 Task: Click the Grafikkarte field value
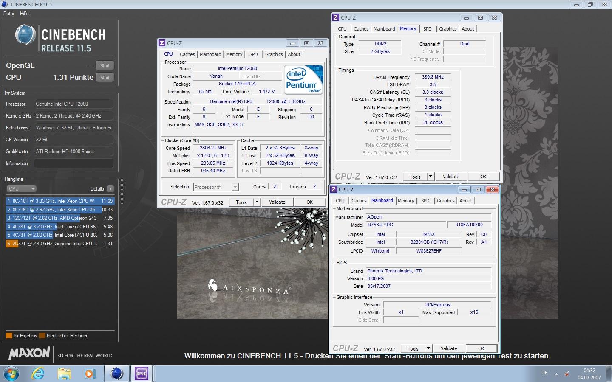click(74, 152)
